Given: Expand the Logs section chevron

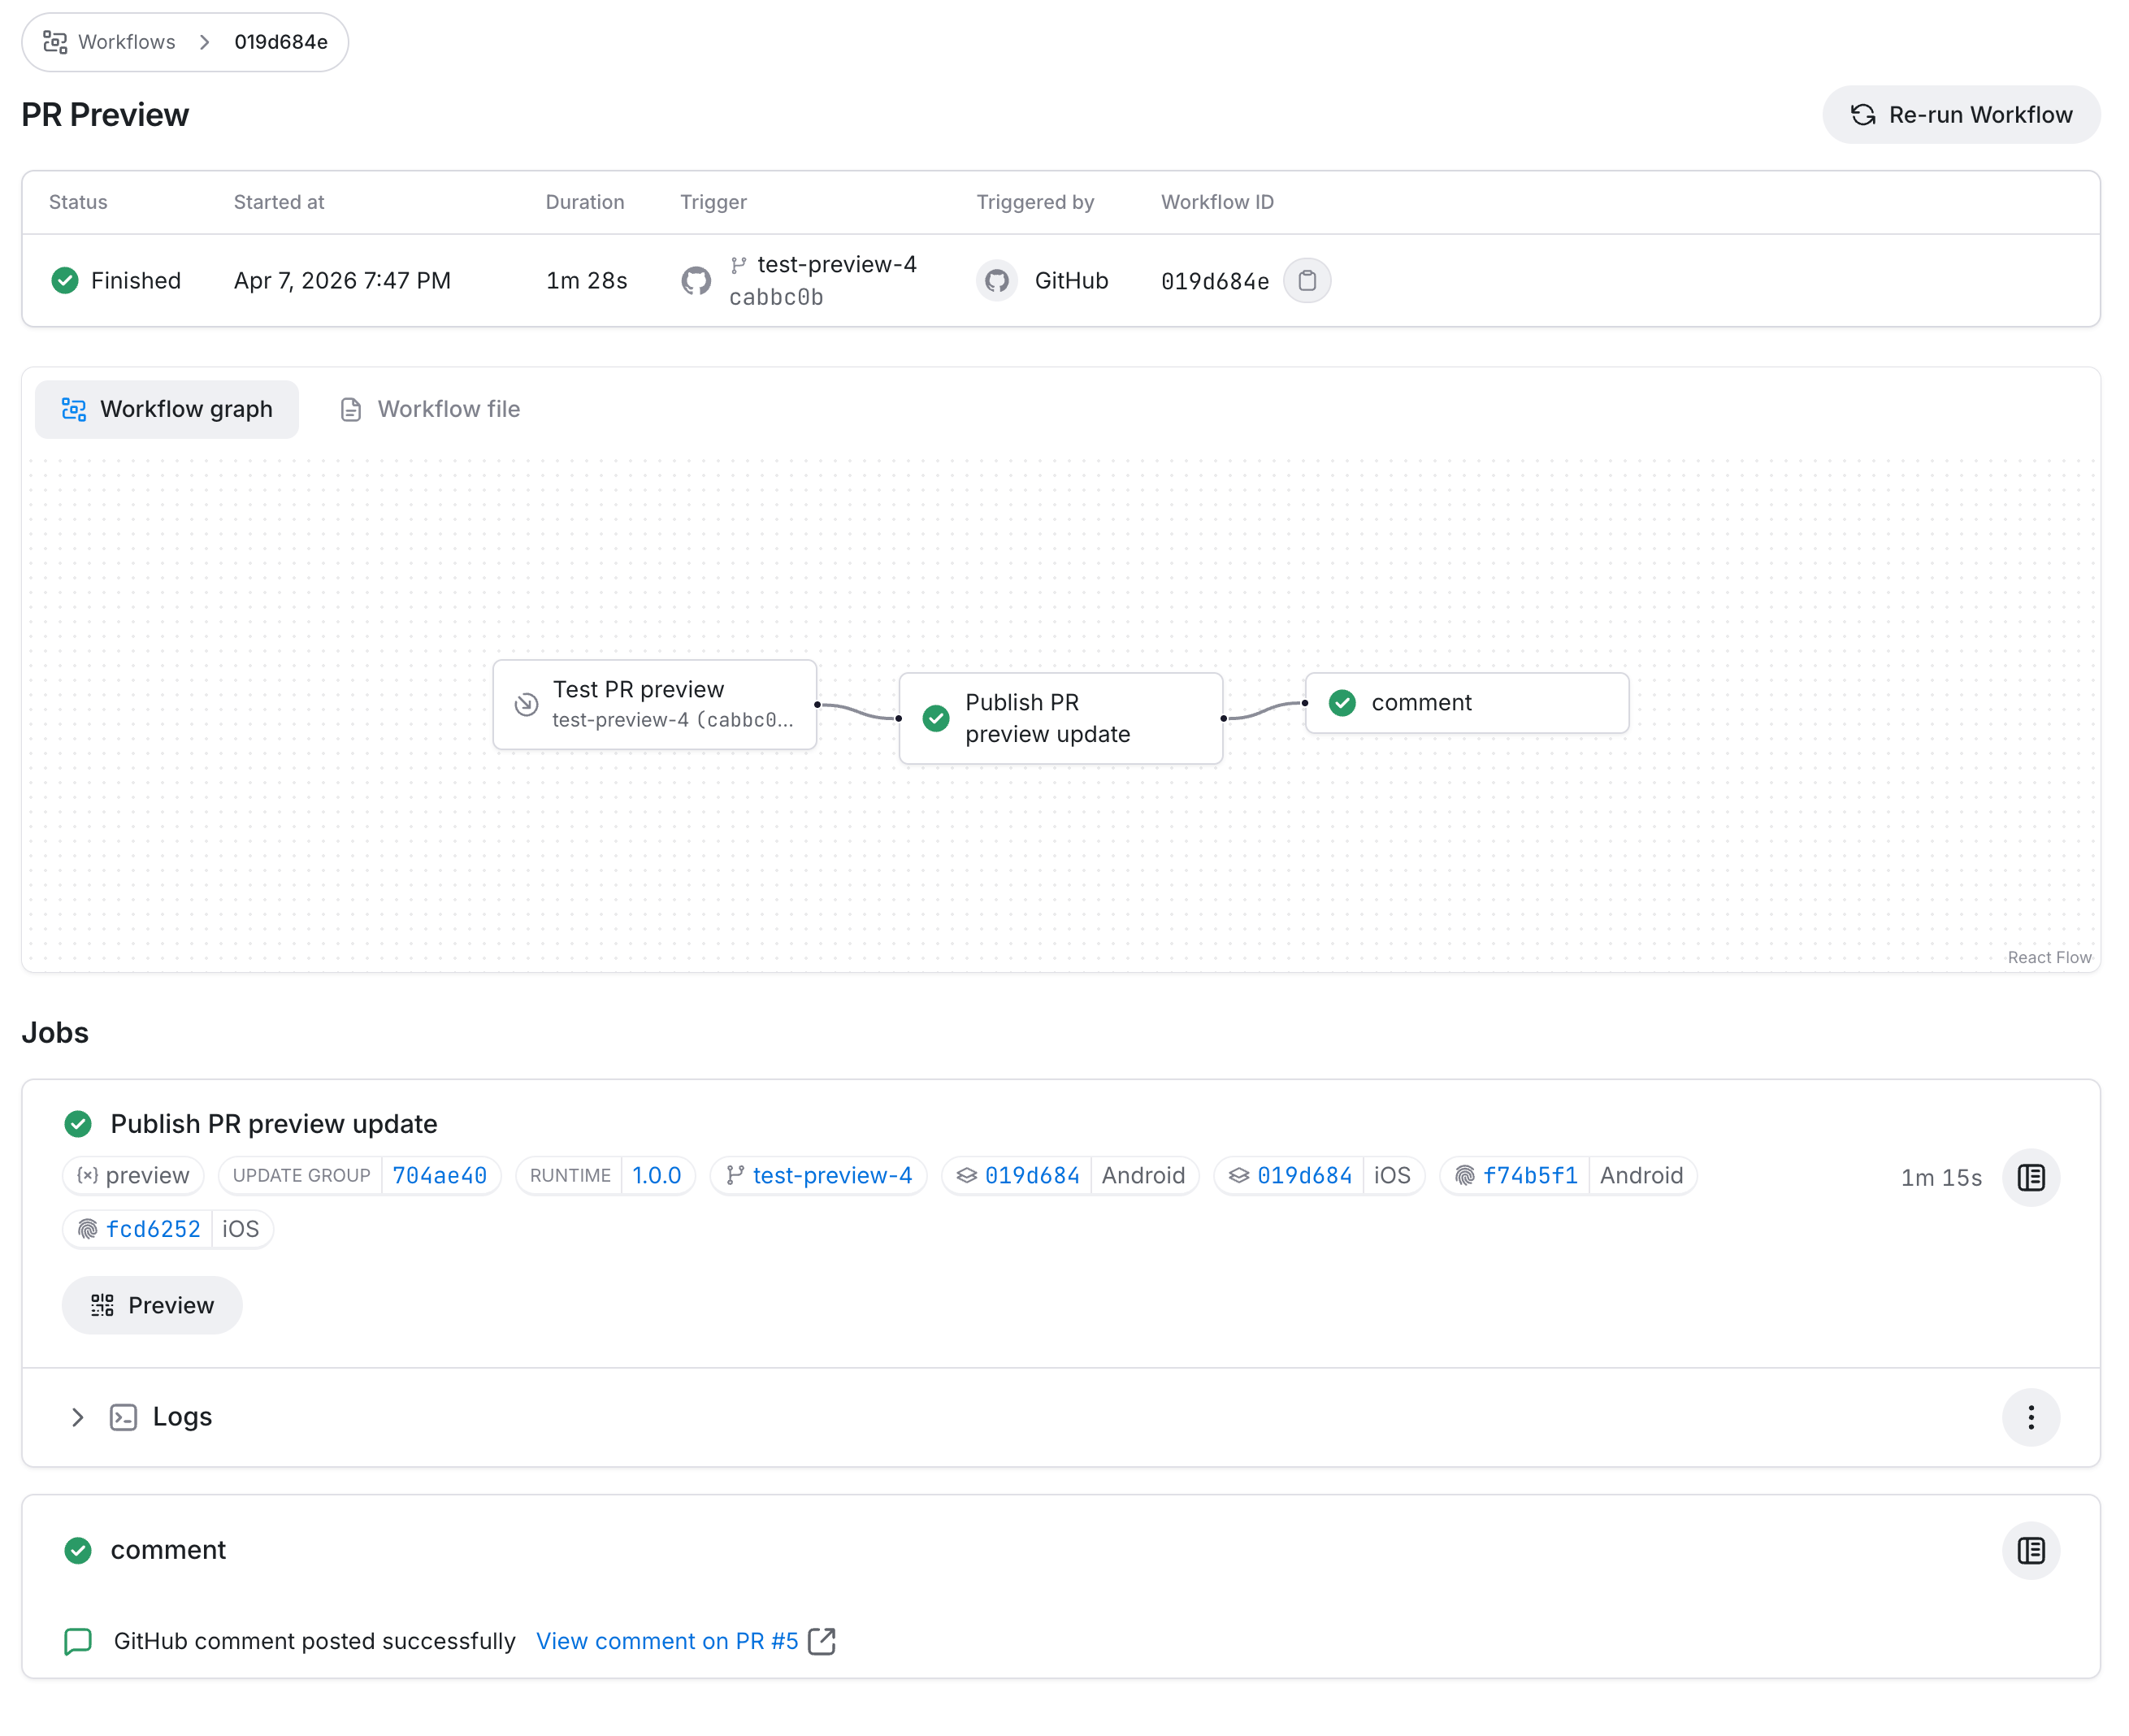Looking at the screenshot, I should (x=77, y=1418).
